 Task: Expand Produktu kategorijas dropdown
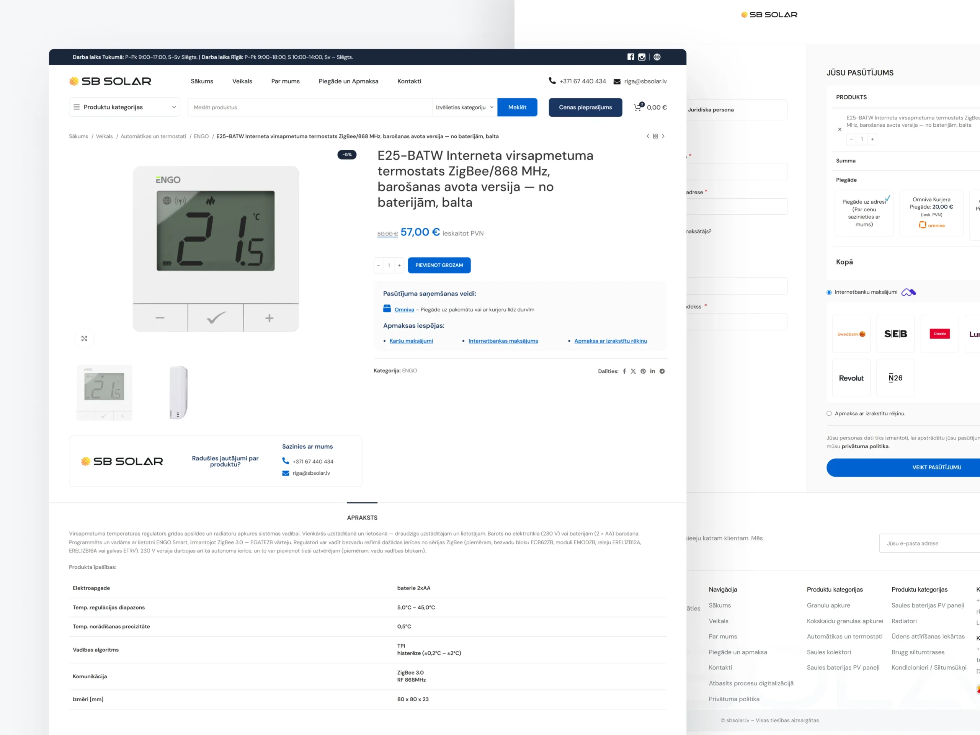[x=124, y=107]
